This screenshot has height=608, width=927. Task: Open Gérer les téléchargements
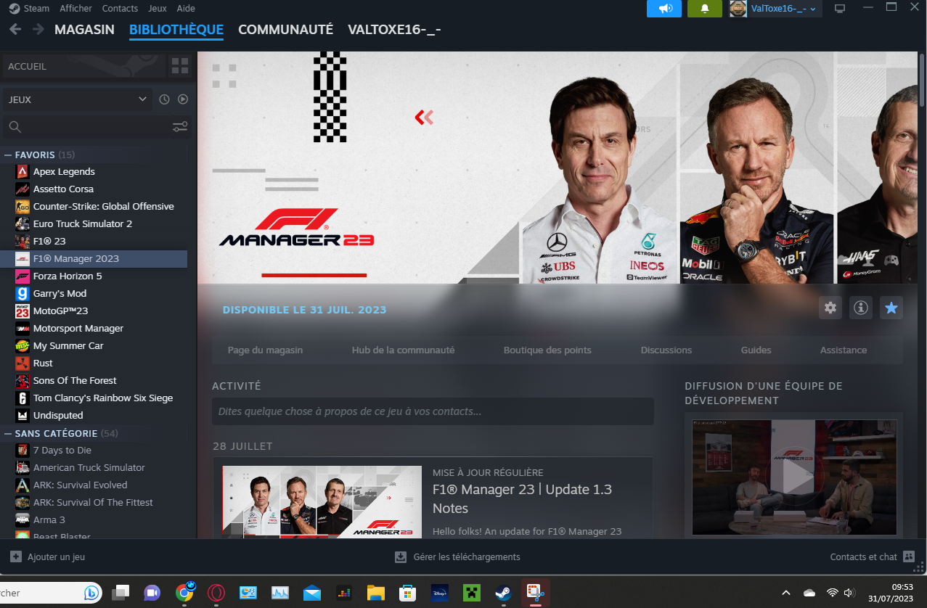[457, 557]
